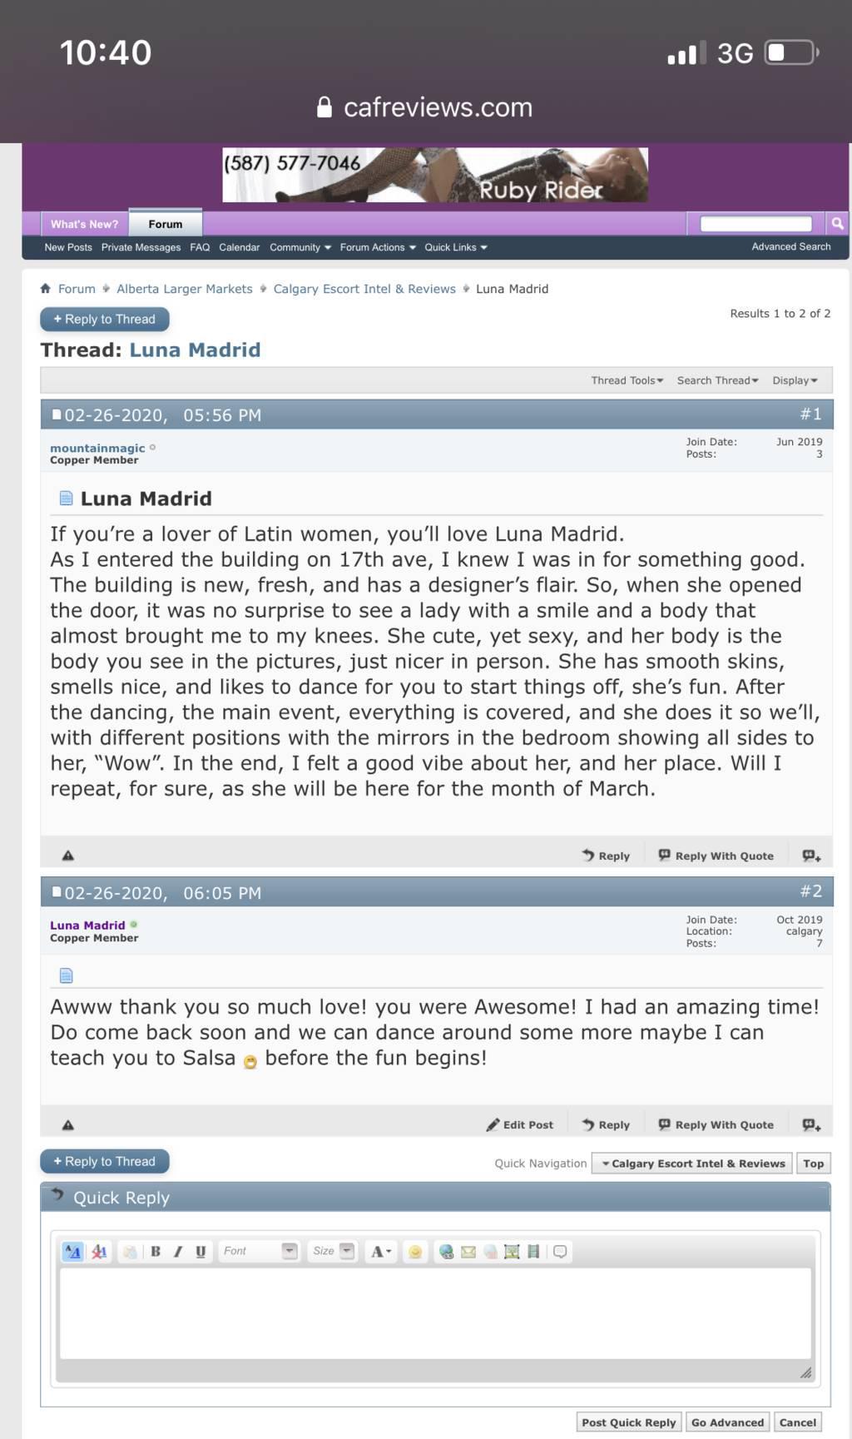Viewport: 852px width, 1439px height.
Task: Click the Post Quick Reply button
Action: [x=629, y=1422]
